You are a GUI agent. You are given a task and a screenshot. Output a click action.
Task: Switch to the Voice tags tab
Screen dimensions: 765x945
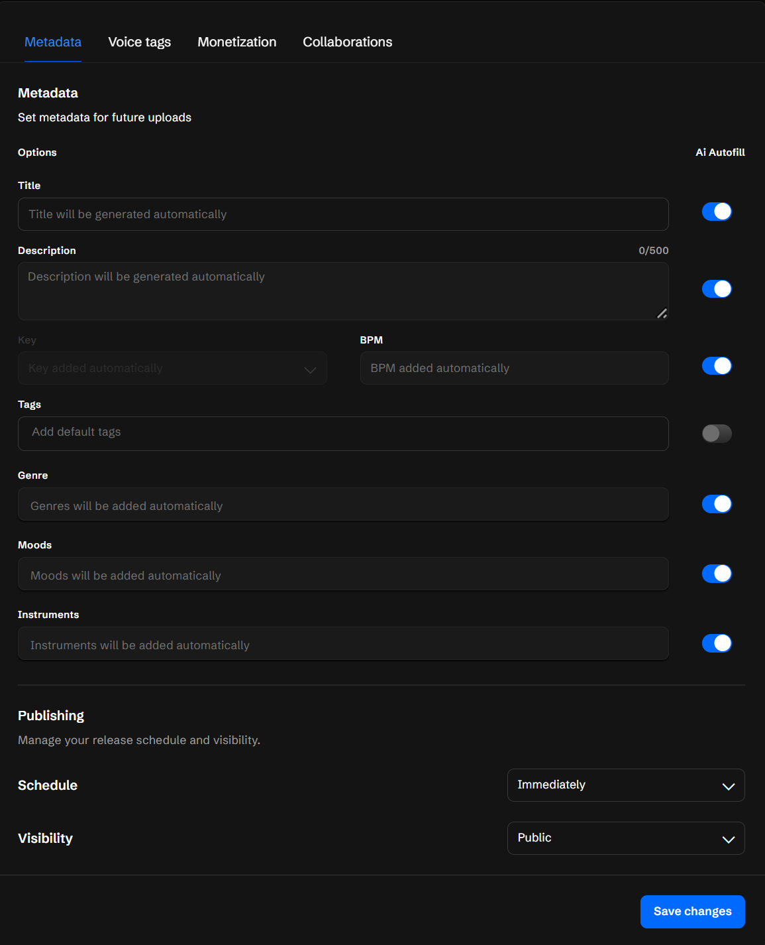tap(140, 42)
